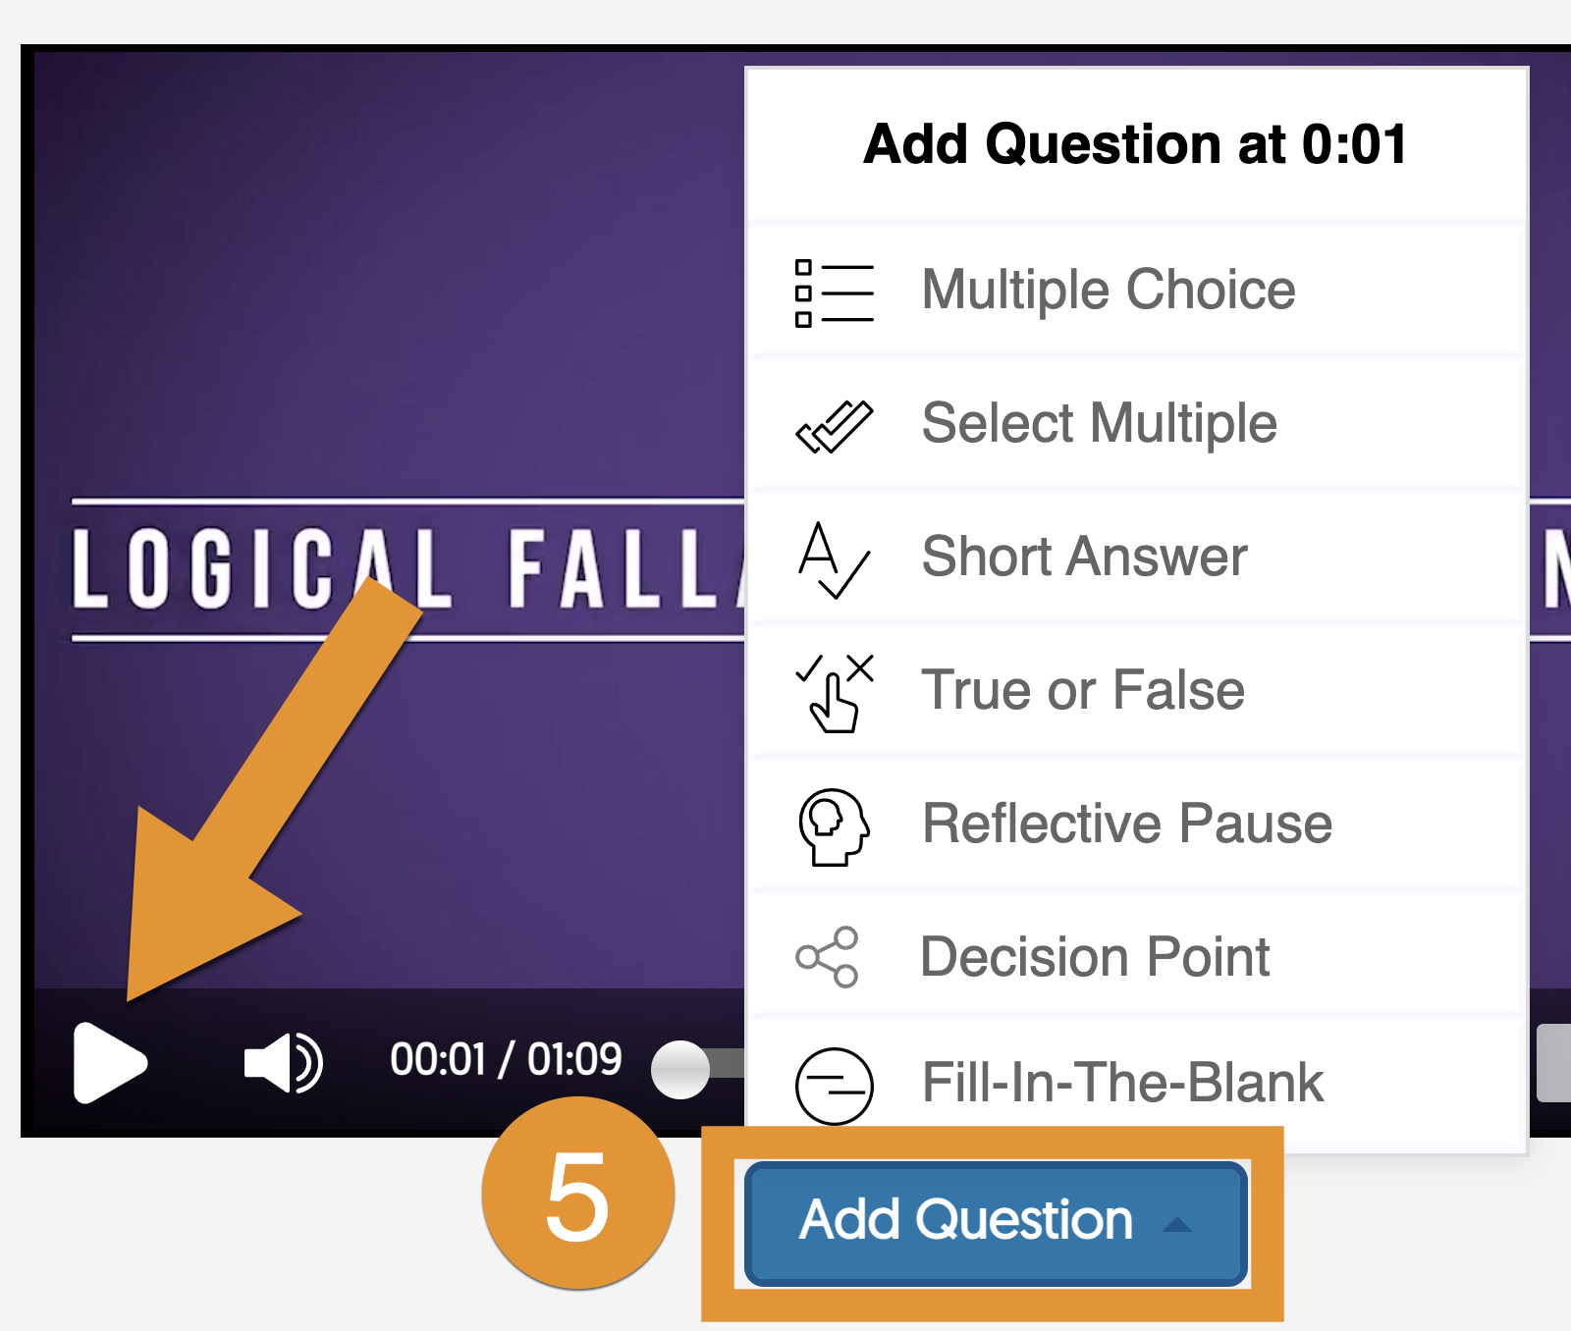Viewport: 1571px width, 1331px height.
Task: Pick the Short Answer option
Action: (1084, 558)
